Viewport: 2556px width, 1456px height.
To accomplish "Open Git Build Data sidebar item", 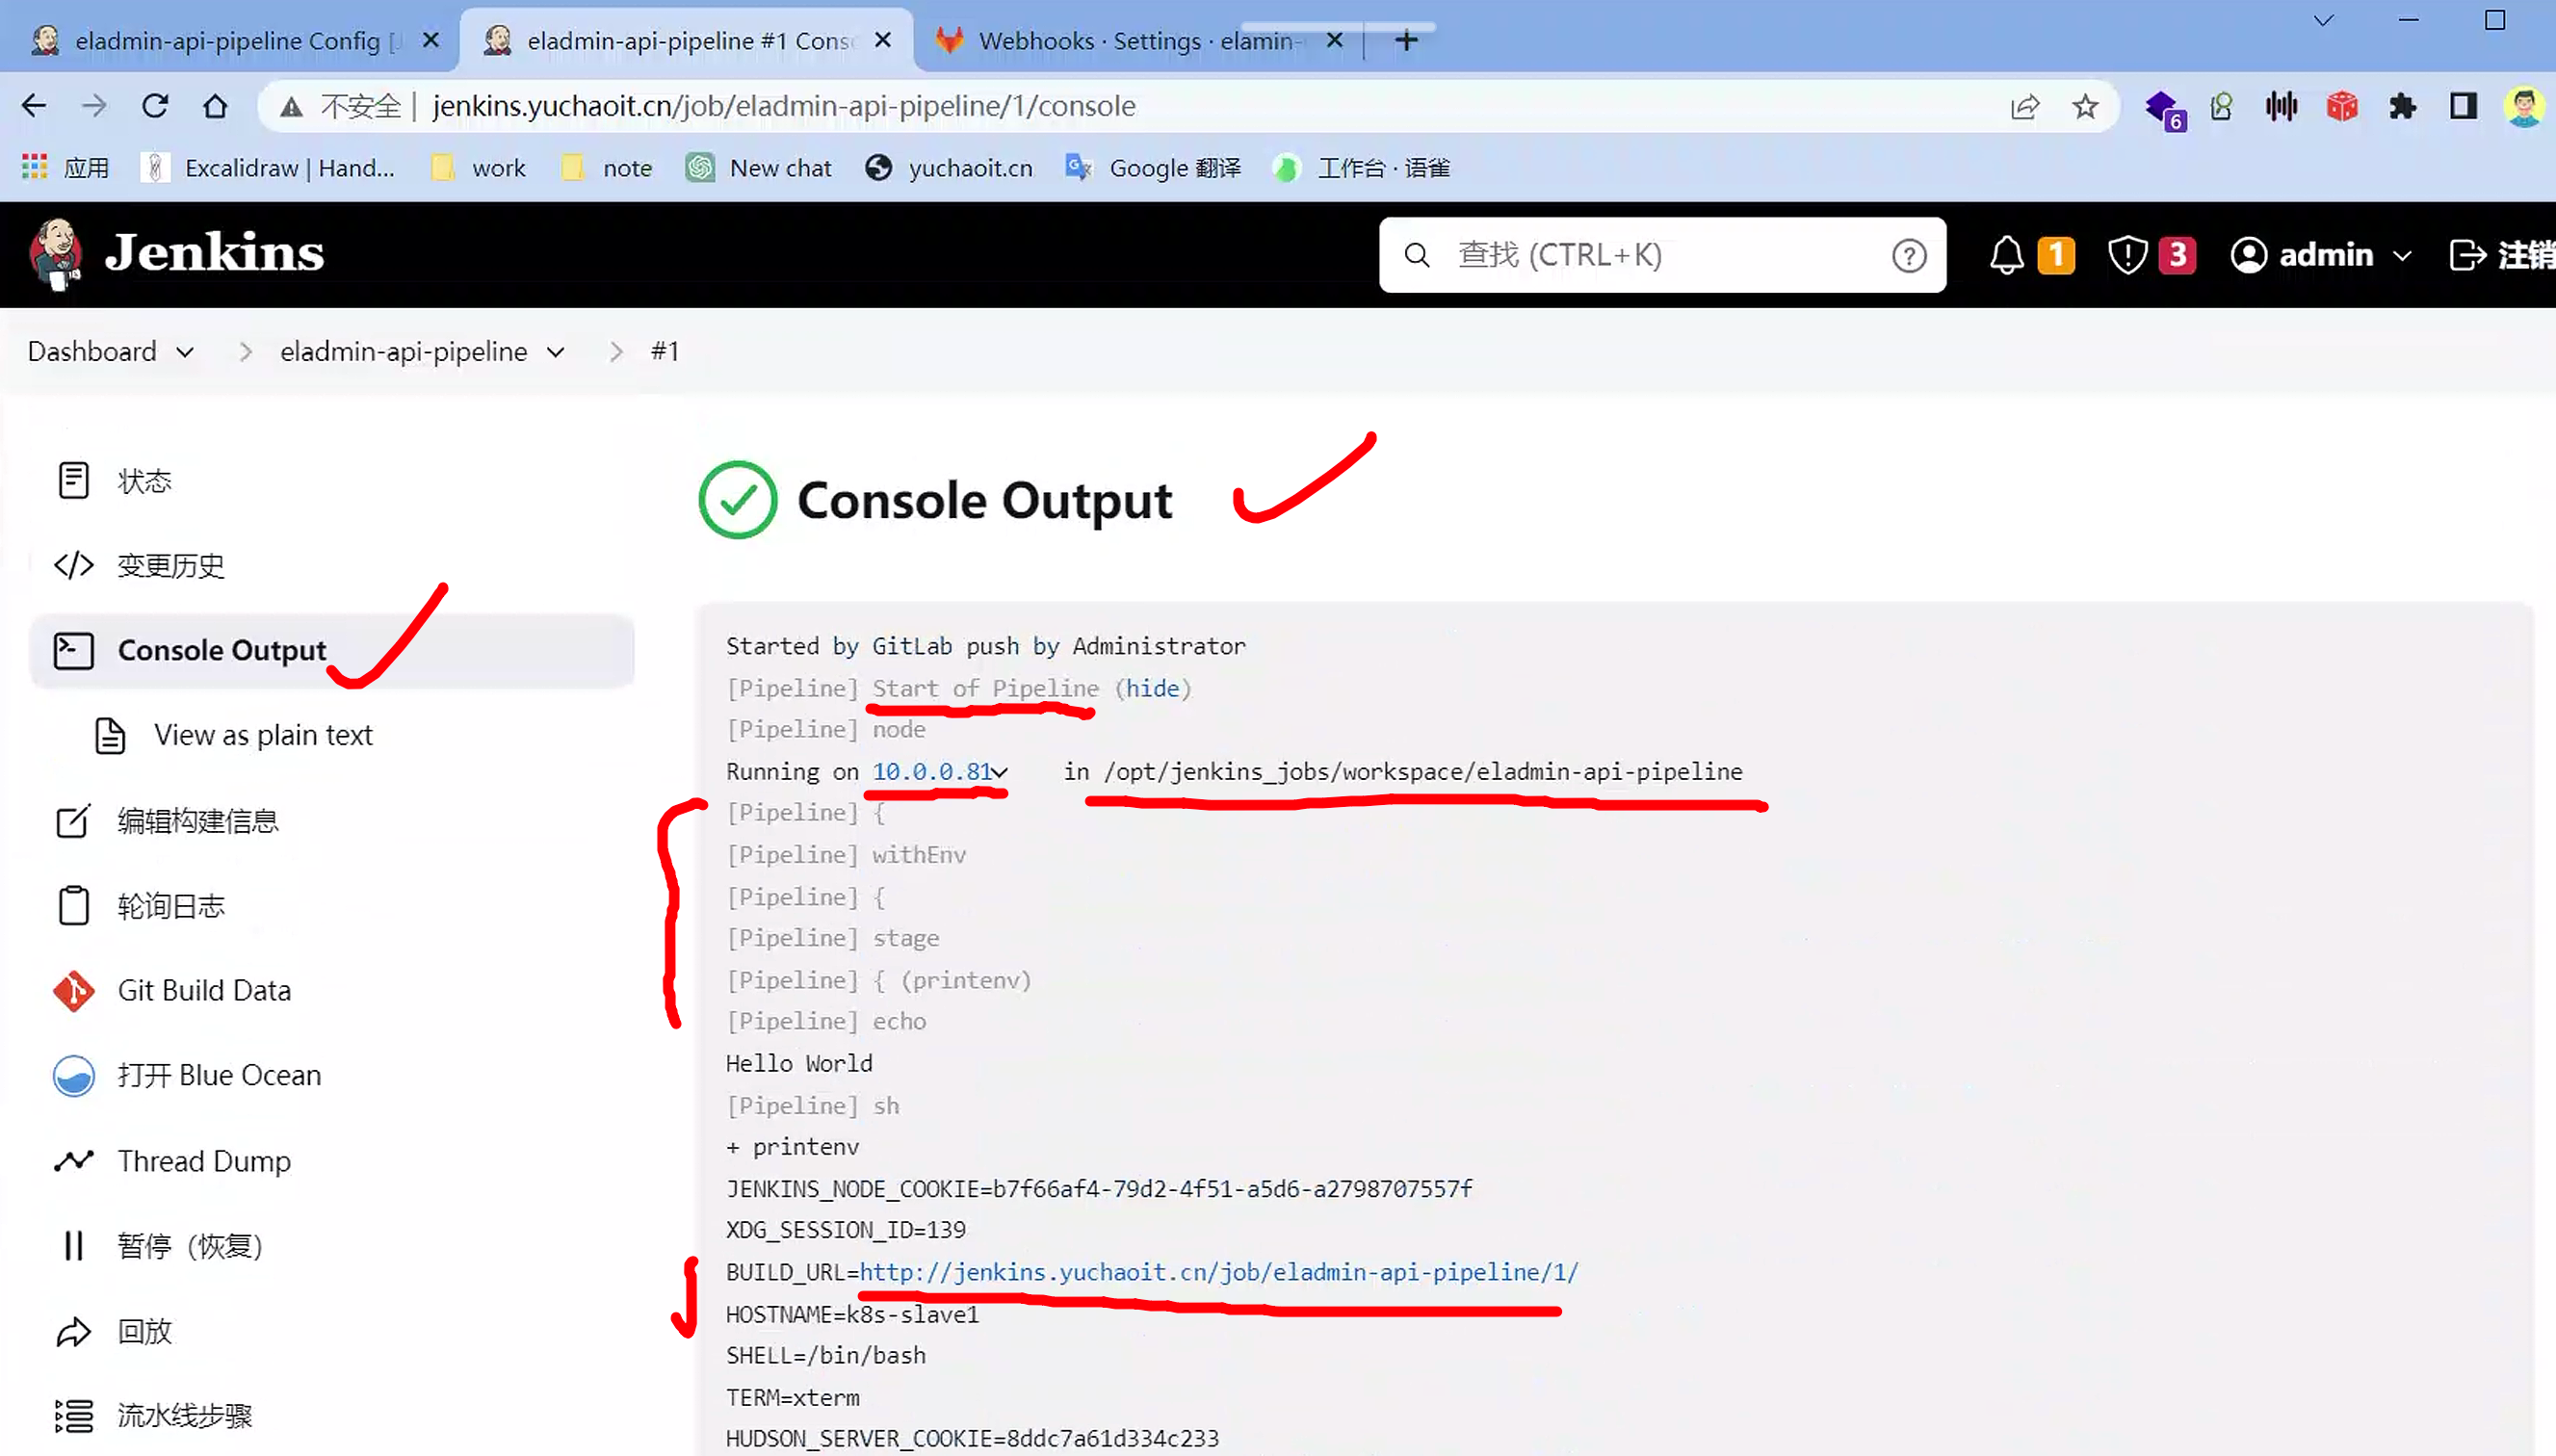I will pyautogui.click(x=204, y=990).
